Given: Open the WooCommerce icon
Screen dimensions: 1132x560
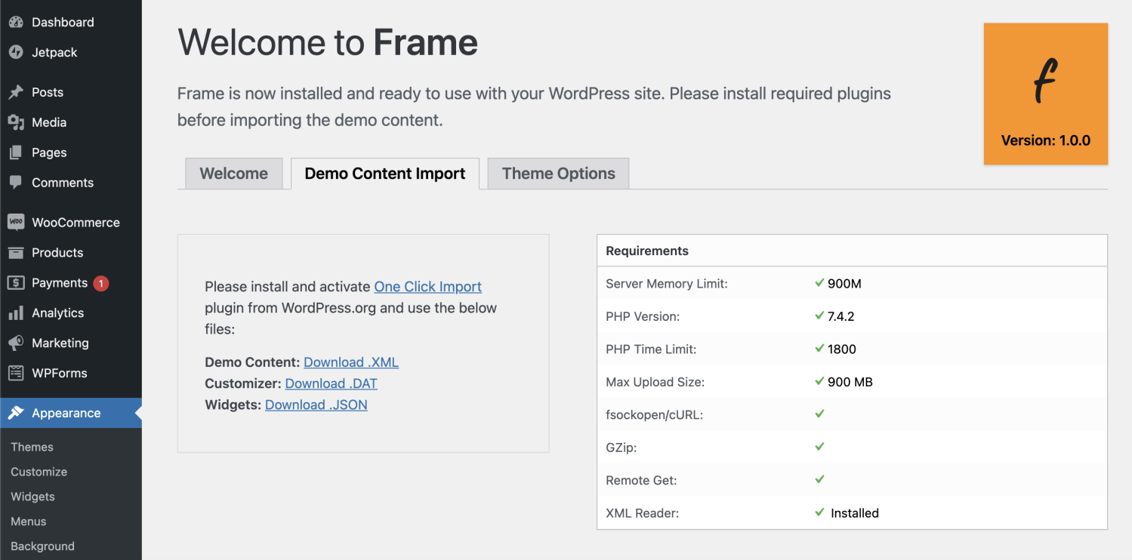Looking at the screenshot, I should pos(16,221).
